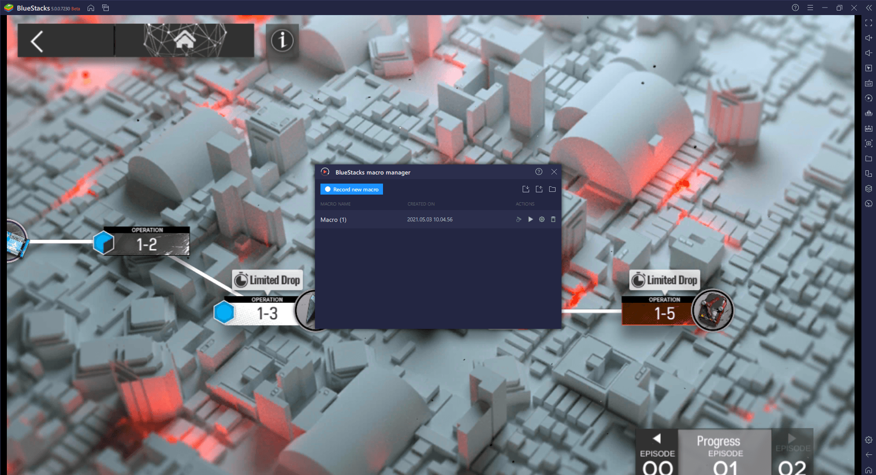876x475 pixels.
Task: Install APK from sidebar
Action: 868,128
